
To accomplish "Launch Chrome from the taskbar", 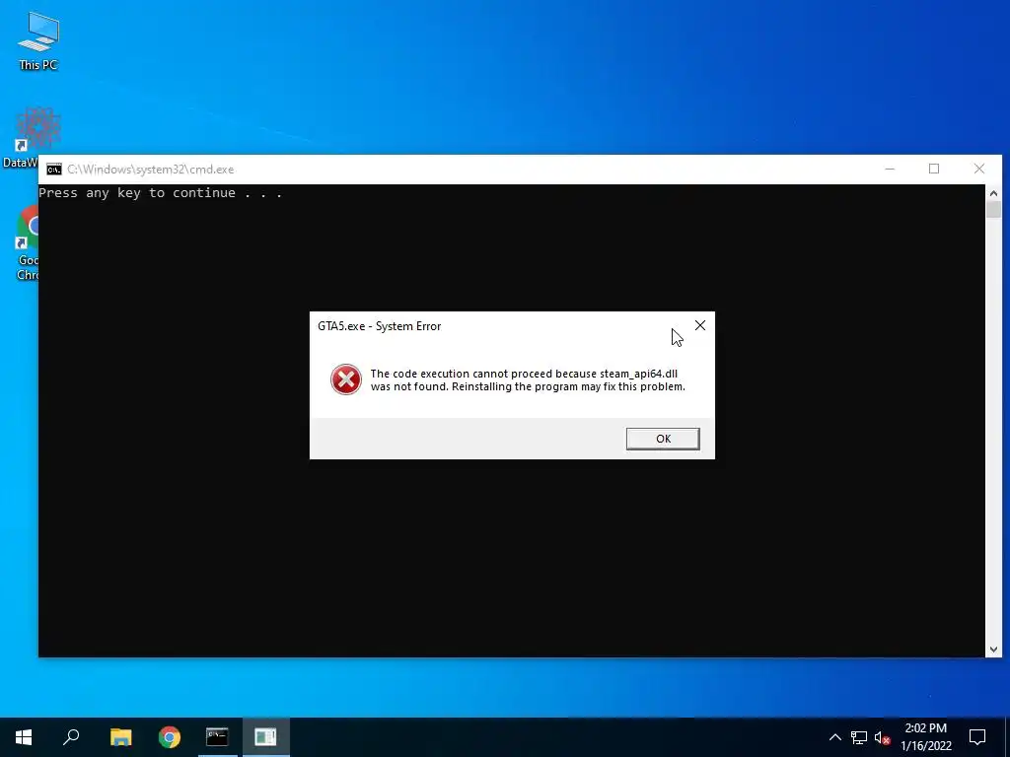I will 170,737.
